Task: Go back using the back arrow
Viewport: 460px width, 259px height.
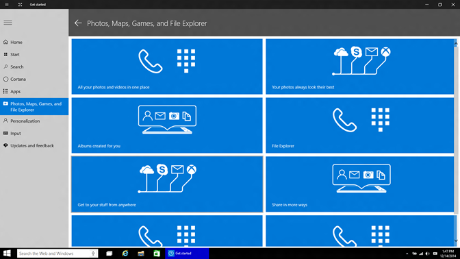Action: tap(78, 23)
